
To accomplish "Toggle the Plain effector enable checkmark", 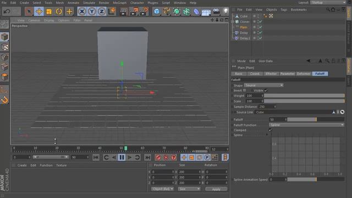I will click(260, 27).
